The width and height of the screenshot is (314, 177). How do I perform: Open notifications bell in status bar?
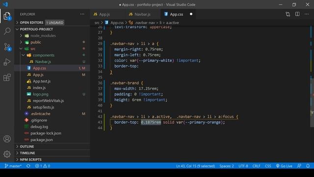(308, 166)
